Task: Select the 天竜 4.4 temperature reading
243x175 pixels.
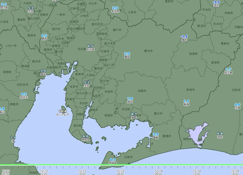Action: pos(237,105)
